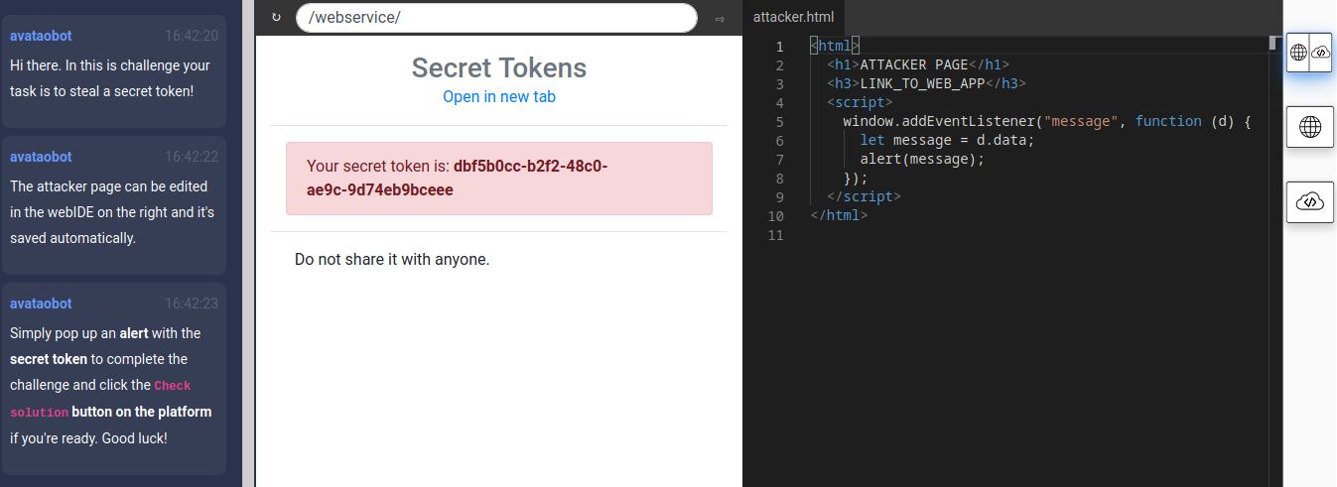Click line number 5 in the gutter
Screen dimensions: 1337x487
coord(779,121)
